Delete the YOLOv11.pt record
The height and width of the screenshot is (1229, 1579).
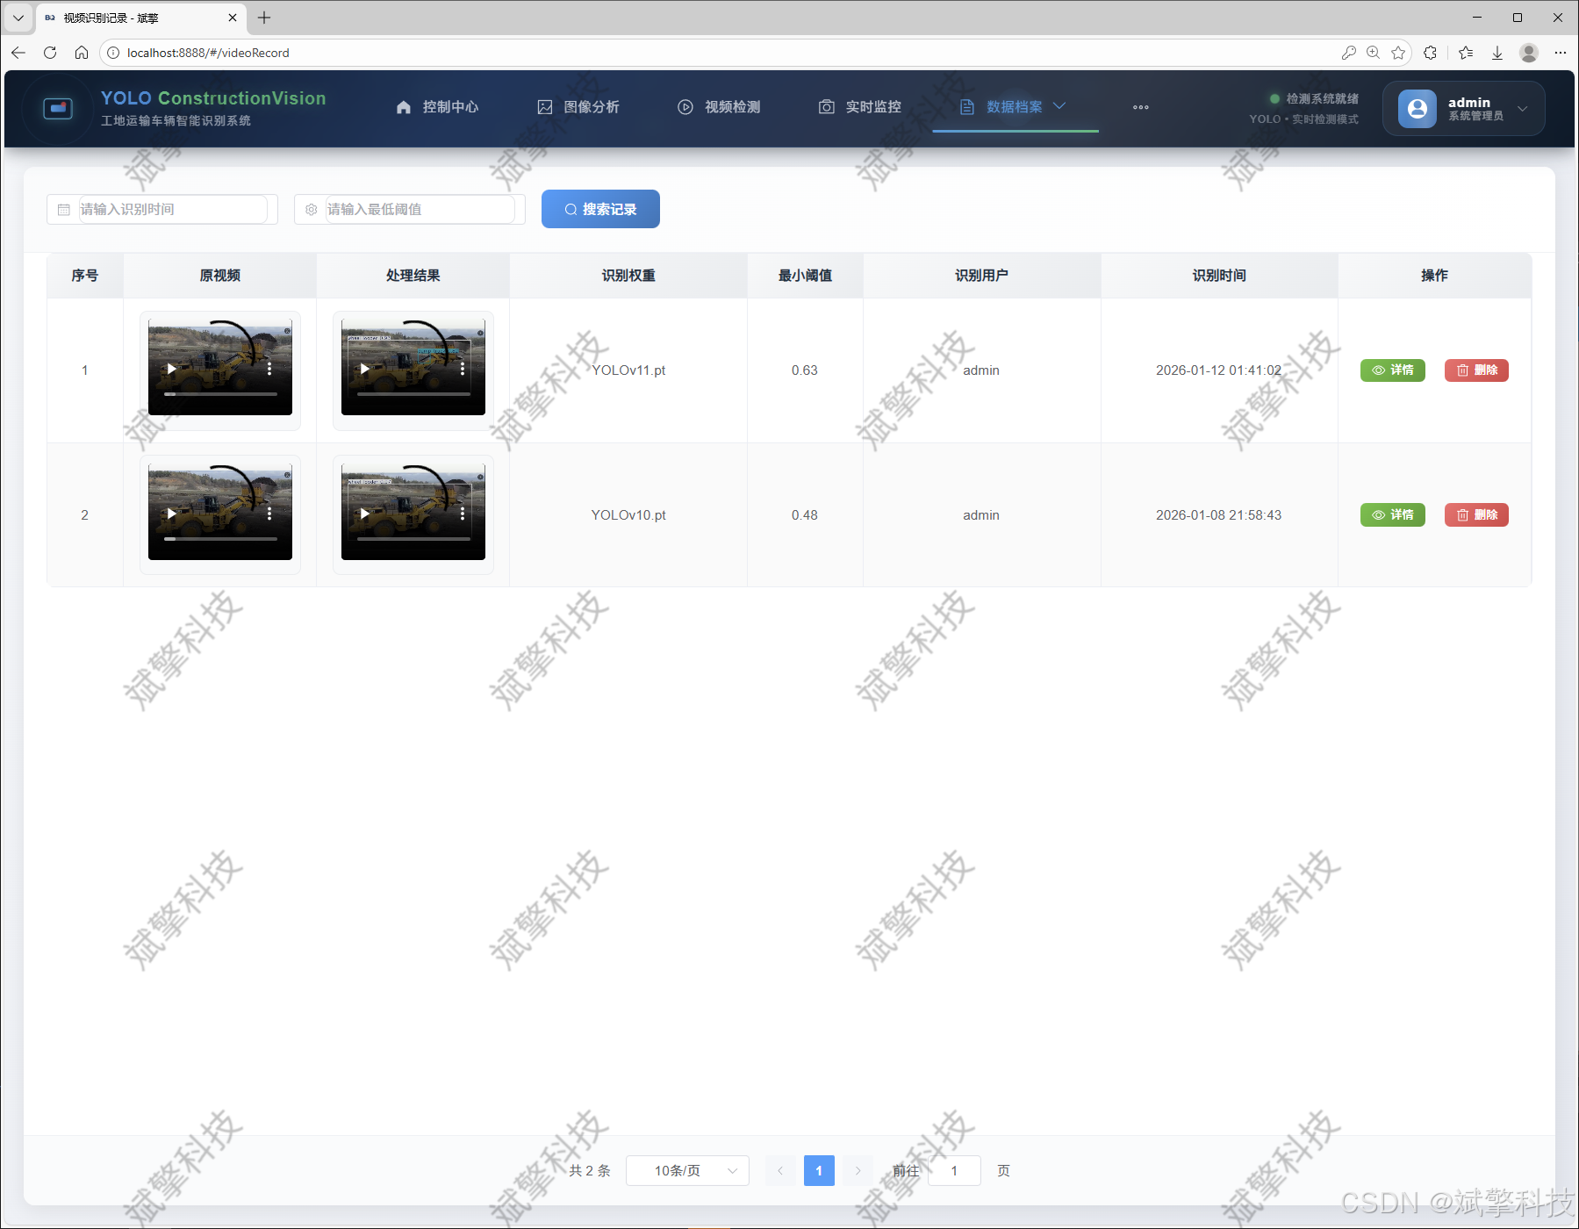pos(1476,370)
